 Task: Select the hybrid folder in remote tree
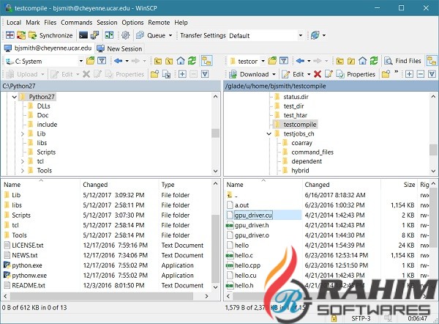click(300, 171)
